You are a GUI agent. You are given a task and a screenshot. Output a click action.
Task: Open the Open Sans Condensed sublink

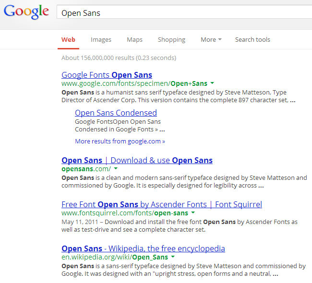coord(116,113)
